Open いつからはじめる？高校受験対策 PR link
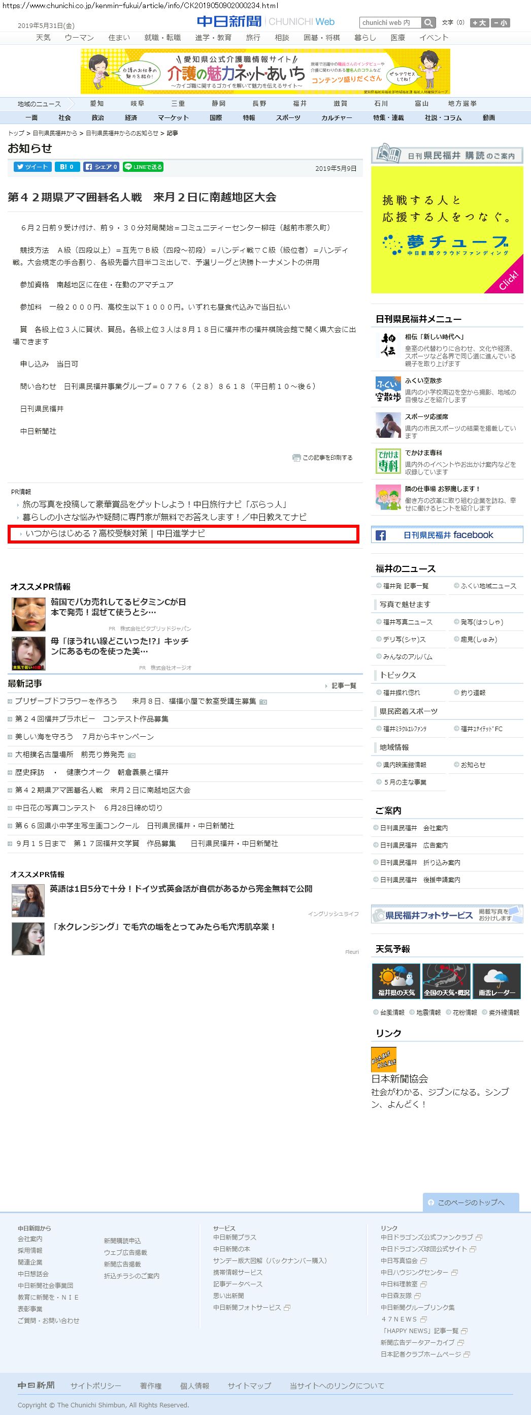This screenshot has width=531, height=1415. (x=115, y=533)
